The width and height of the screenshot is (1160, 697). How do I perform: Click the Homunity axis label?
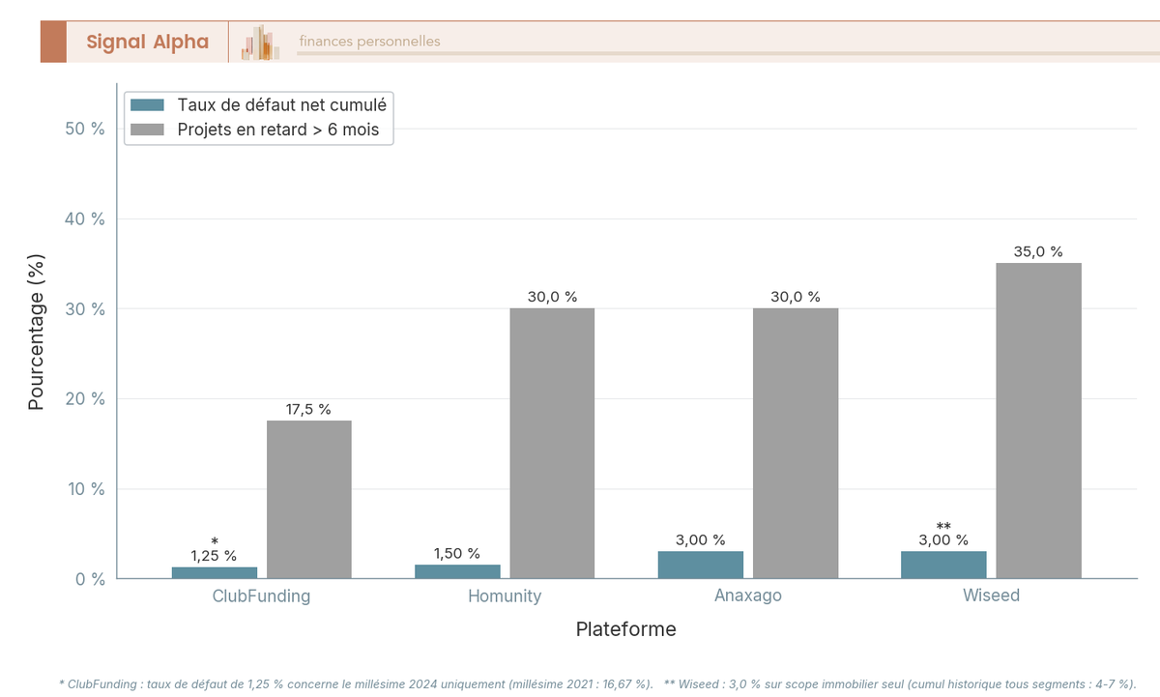tap(505, 595)
